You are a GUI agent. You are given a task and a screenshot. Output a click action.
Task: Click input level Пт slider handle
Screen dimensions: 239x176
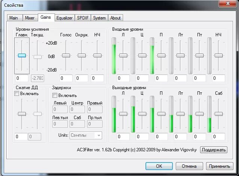199,55
